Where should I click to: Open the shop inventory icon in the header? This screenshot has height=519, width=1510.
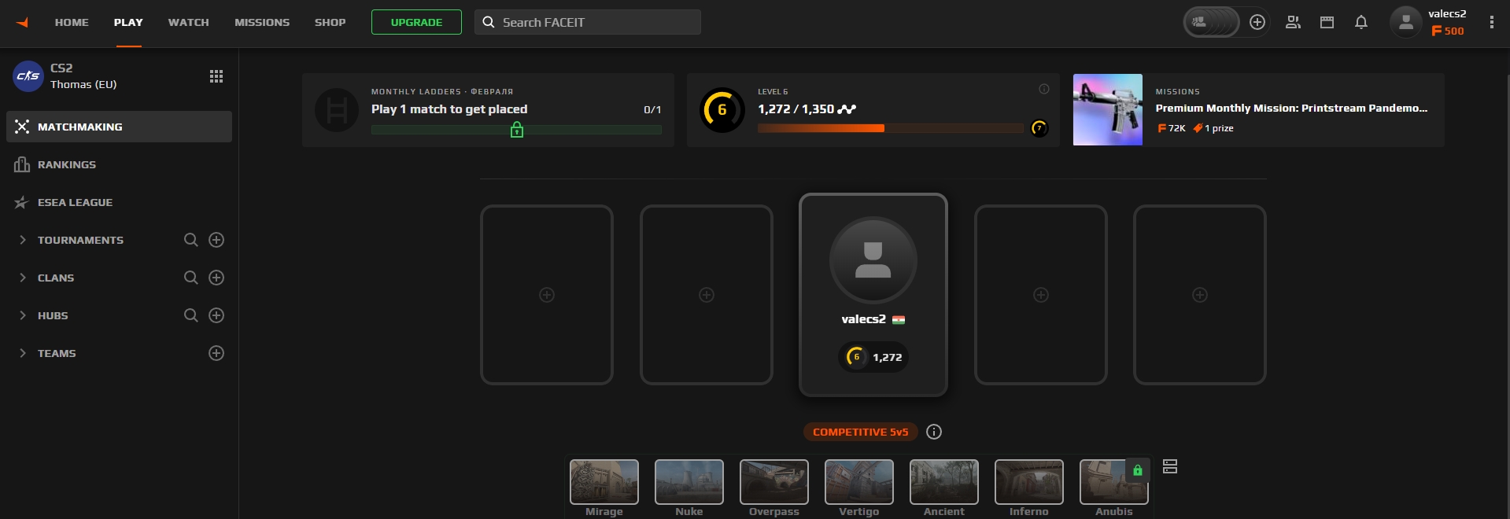(1327, 22)
